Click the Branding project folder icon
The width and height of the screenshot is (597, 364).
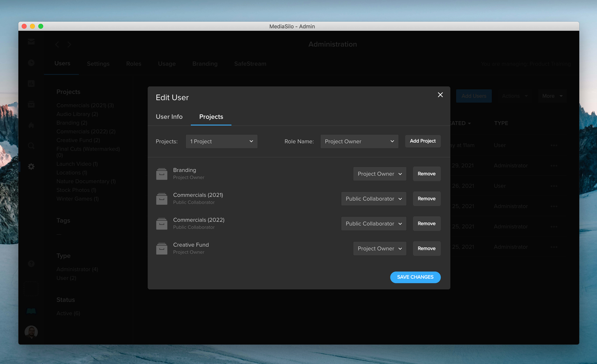click(162, 174)
